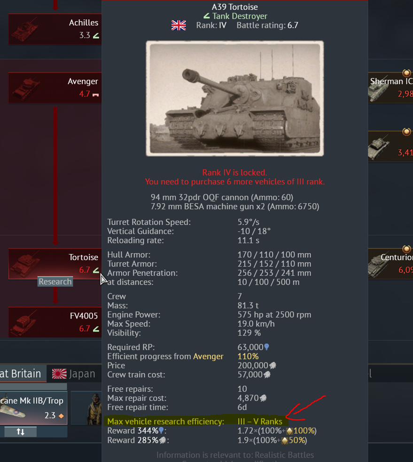
Task: Click the silver lion icon beside Price
Action: pyautogui.click(x=273, y=366)
